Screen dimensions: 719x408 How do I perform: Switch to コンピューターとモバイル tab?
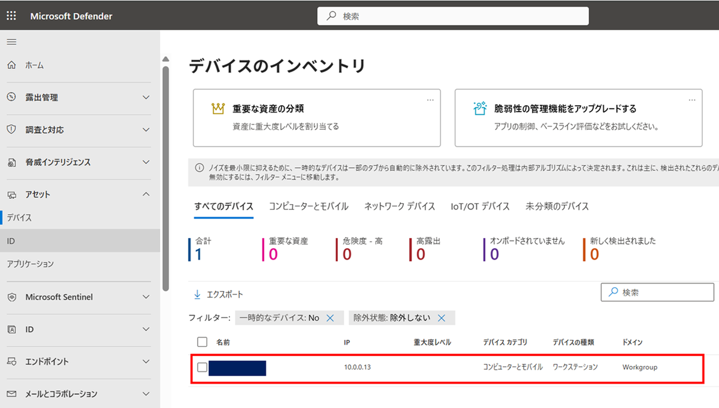309,206
